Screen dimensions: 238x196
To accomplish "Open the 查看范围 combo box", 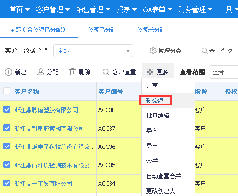I will coord(223,72).
